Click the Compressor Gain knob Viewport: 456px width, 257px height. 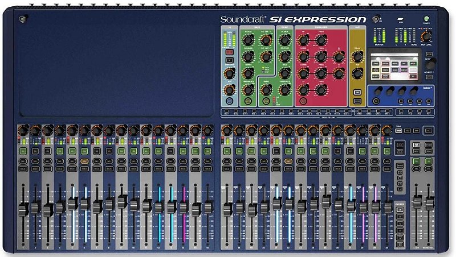[x=284, y=73]
